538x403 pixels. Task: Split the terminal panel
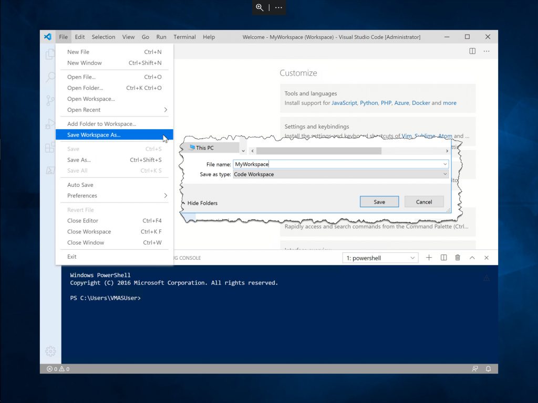pyautogui.click(x=443, y=258)
